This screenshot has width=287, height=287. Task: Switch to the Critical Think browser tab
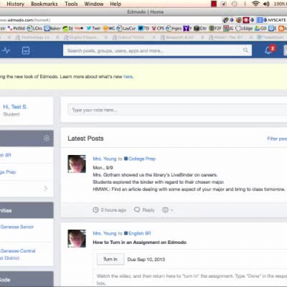(x=129, y=37)
